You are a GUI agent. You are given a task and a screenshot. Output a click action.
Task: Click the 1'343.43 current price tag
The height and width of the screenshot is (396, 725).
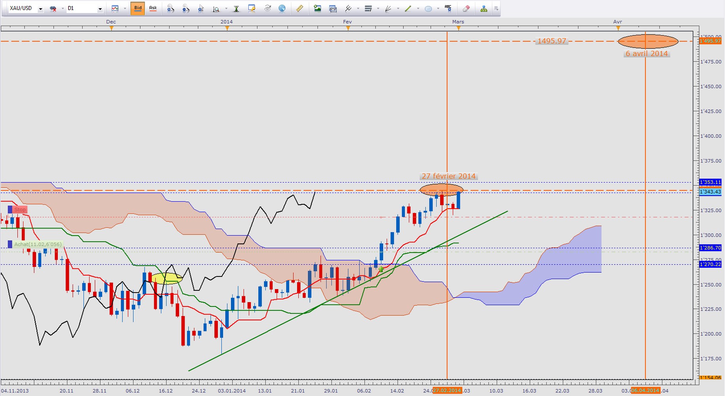[x=710, y=192]
